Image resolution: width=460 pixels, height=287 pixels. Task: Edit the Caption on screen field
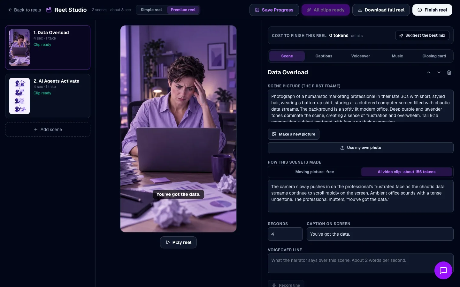point(380,234)
